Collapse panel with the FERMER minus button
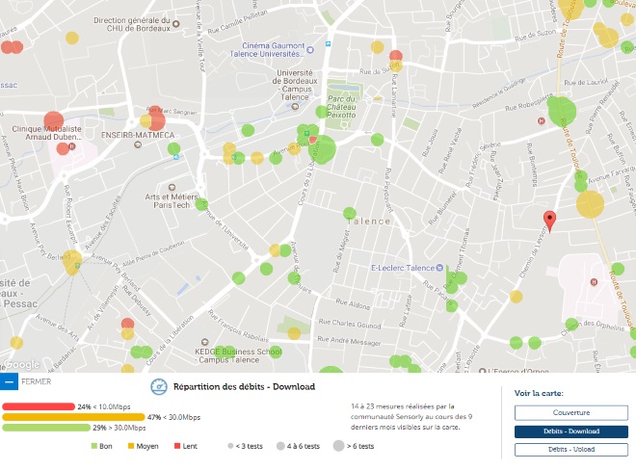This screenshot has width=636, height=470. click(9, 381)
